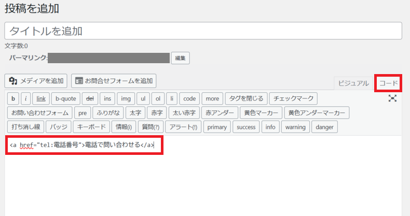The height and width of the screenshot is (216, 410).
Task: Click the 黄色マーカー button
Action: 261,113
